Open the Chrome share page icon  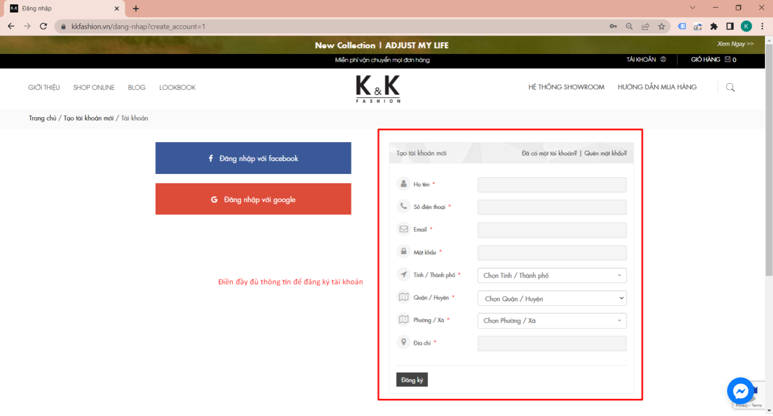click(645, 26)
